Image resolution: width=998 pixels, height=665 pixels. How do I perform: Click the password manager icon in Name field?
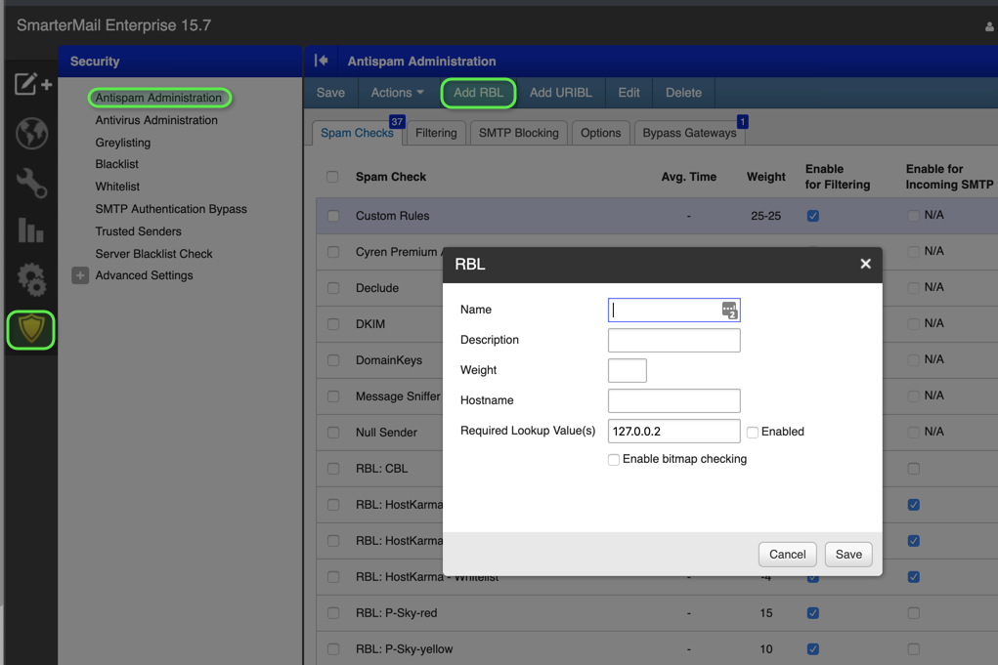(729, 310)
